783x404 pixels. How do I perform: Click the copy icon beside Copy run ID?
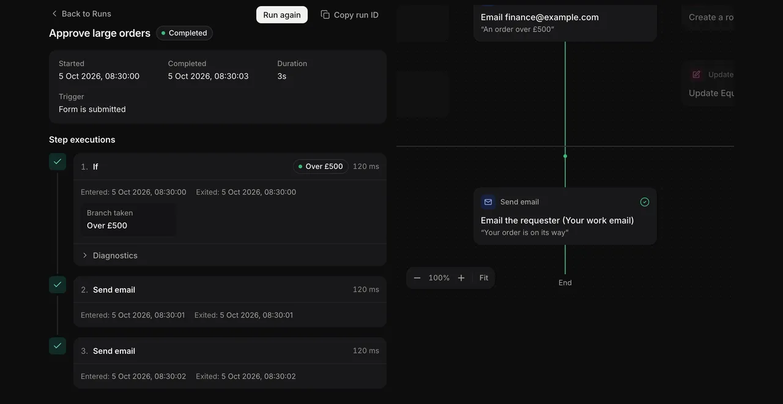point(325,15)
